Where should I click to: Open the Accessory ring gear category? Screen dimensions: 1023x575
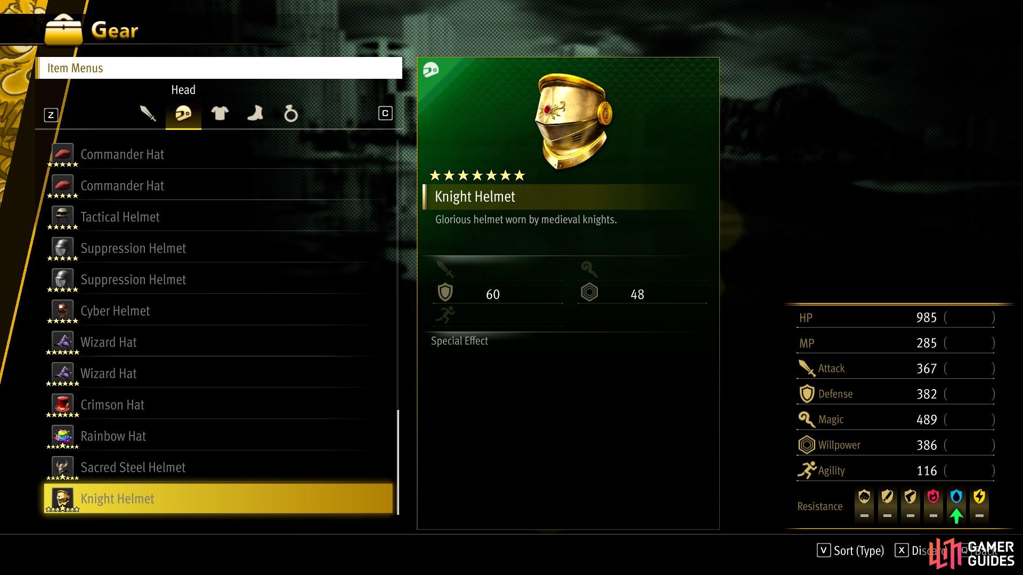coord(291,113)
